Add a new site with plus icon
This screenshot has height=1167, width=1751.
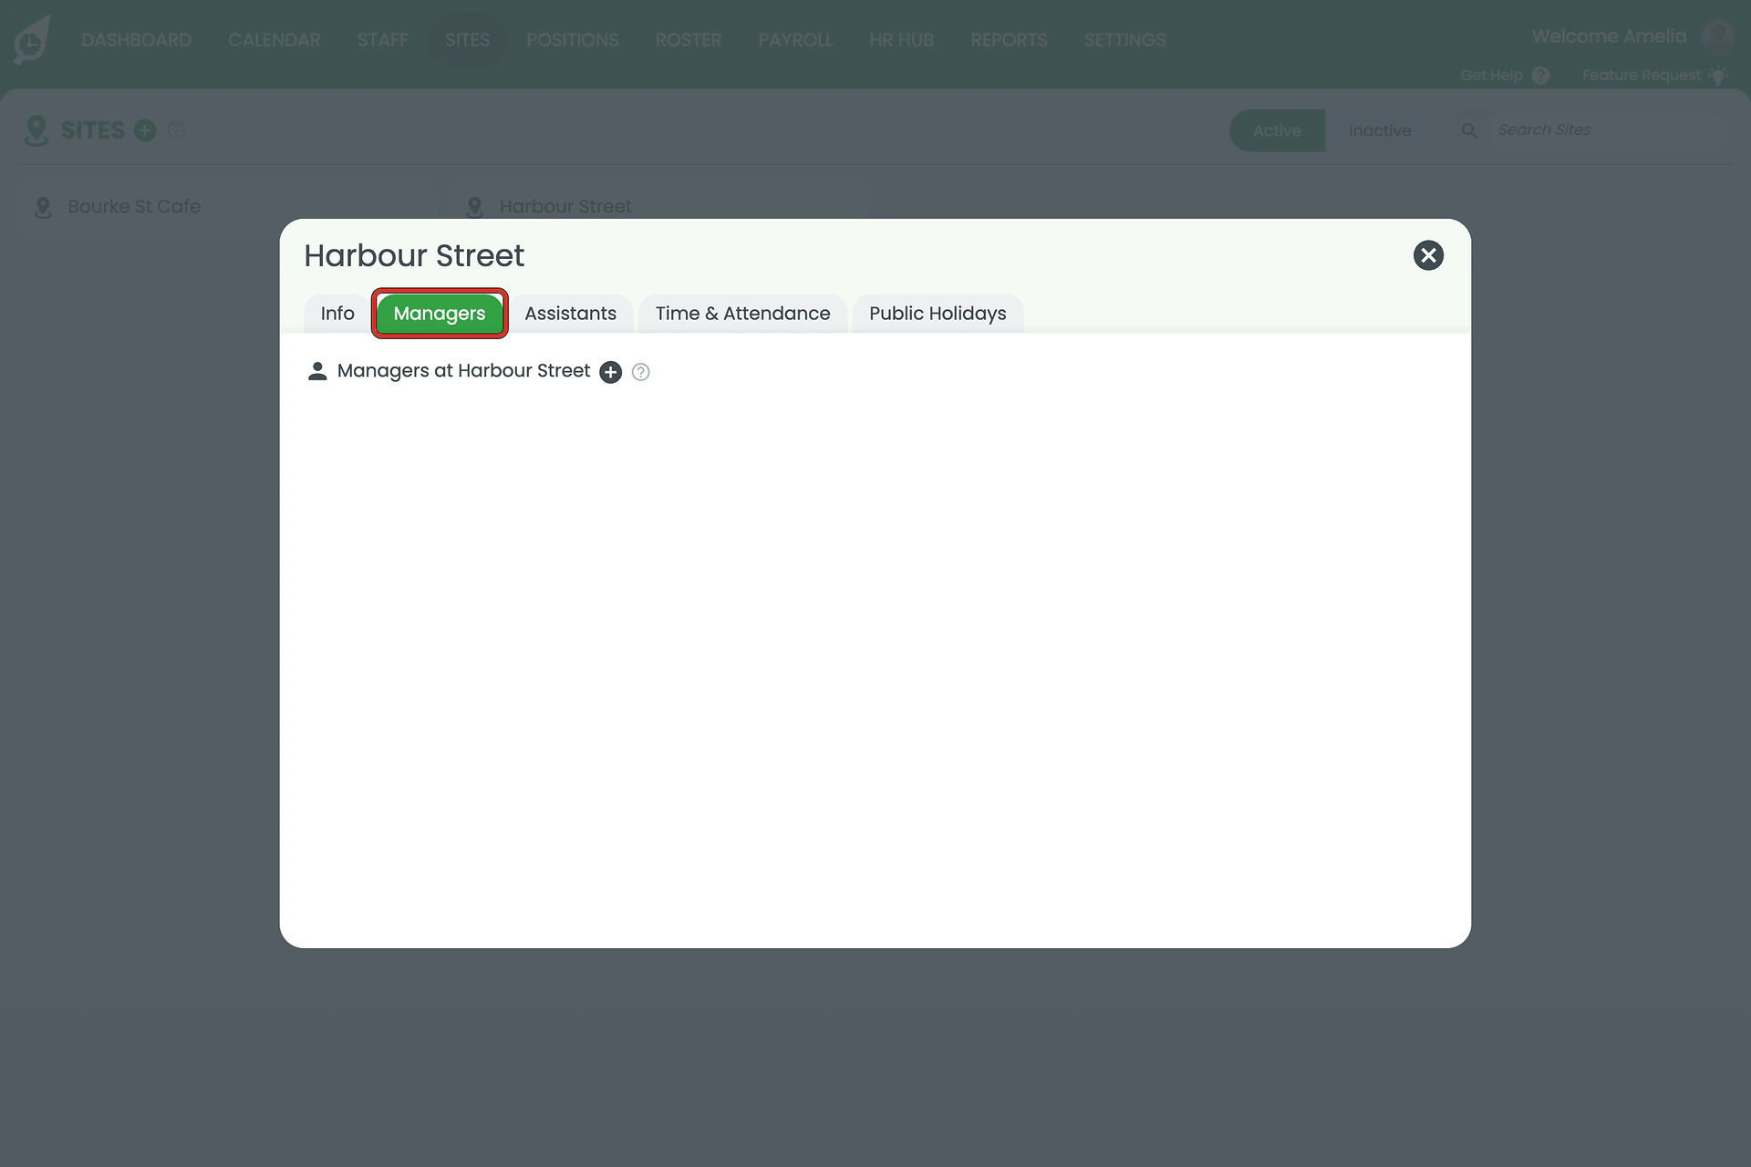coord(145,130)
